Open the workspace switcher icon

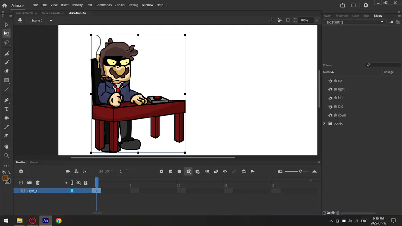point(353,5)
